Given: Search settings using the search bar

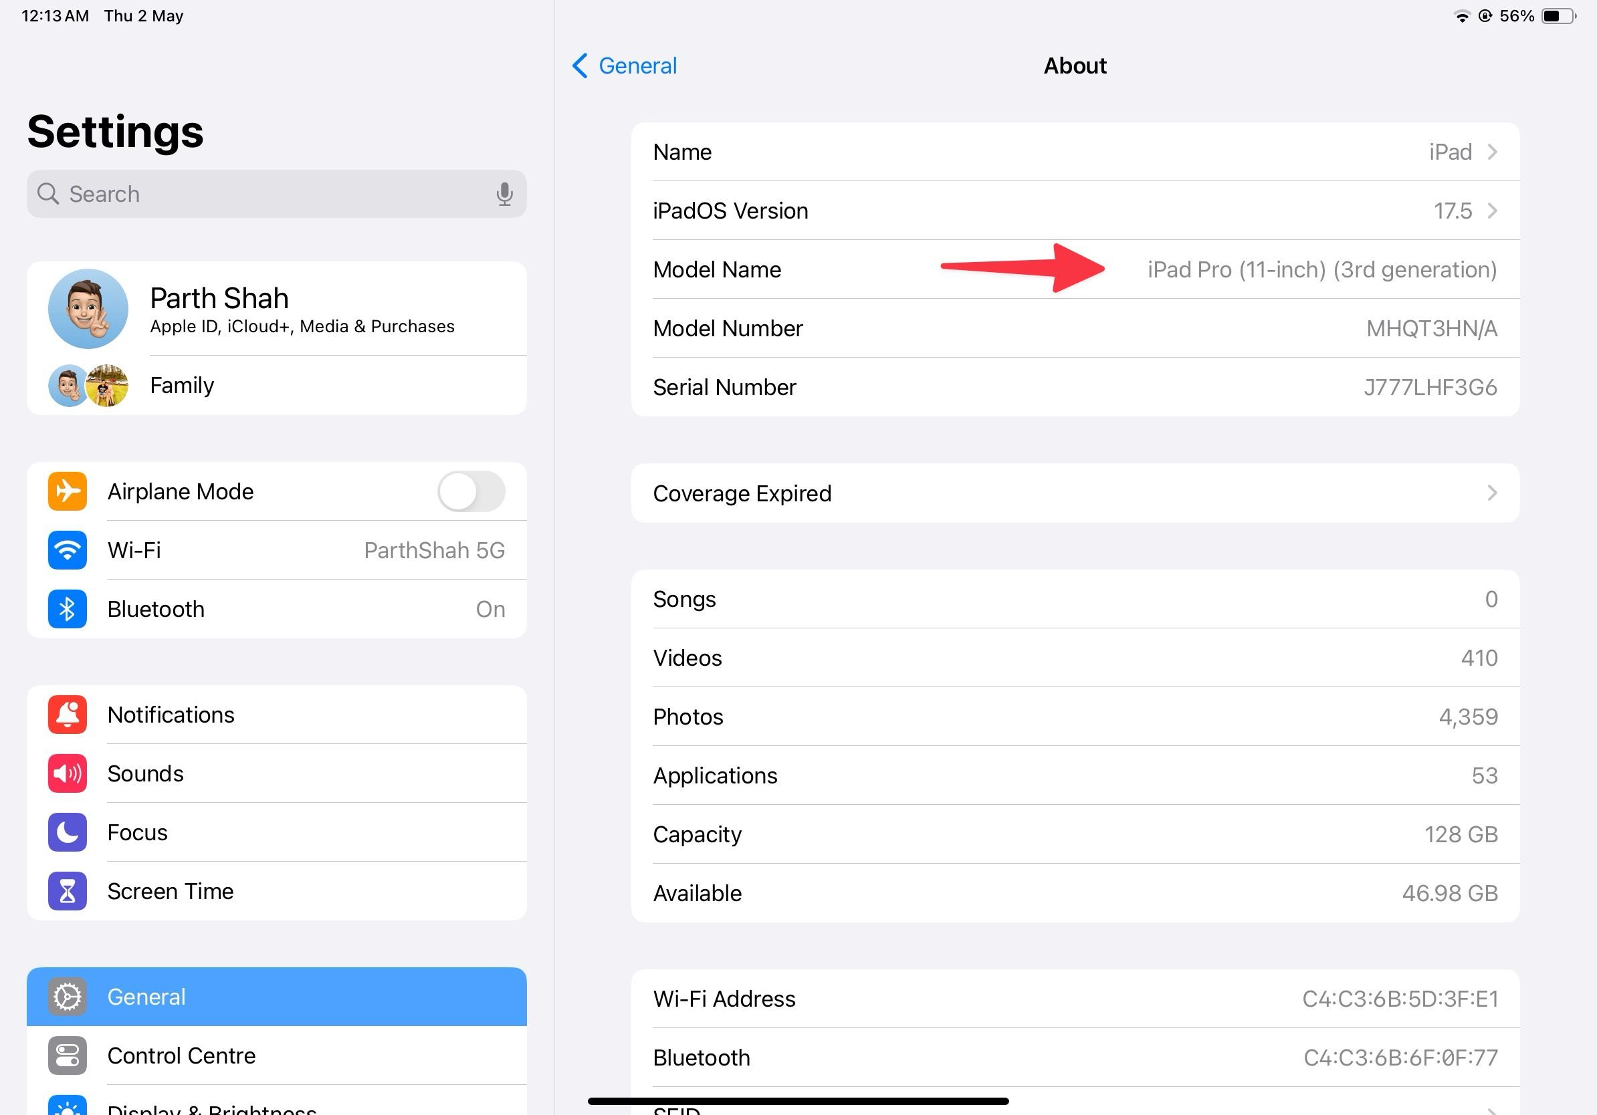Looking at the screenshot, I should point(277,193).
